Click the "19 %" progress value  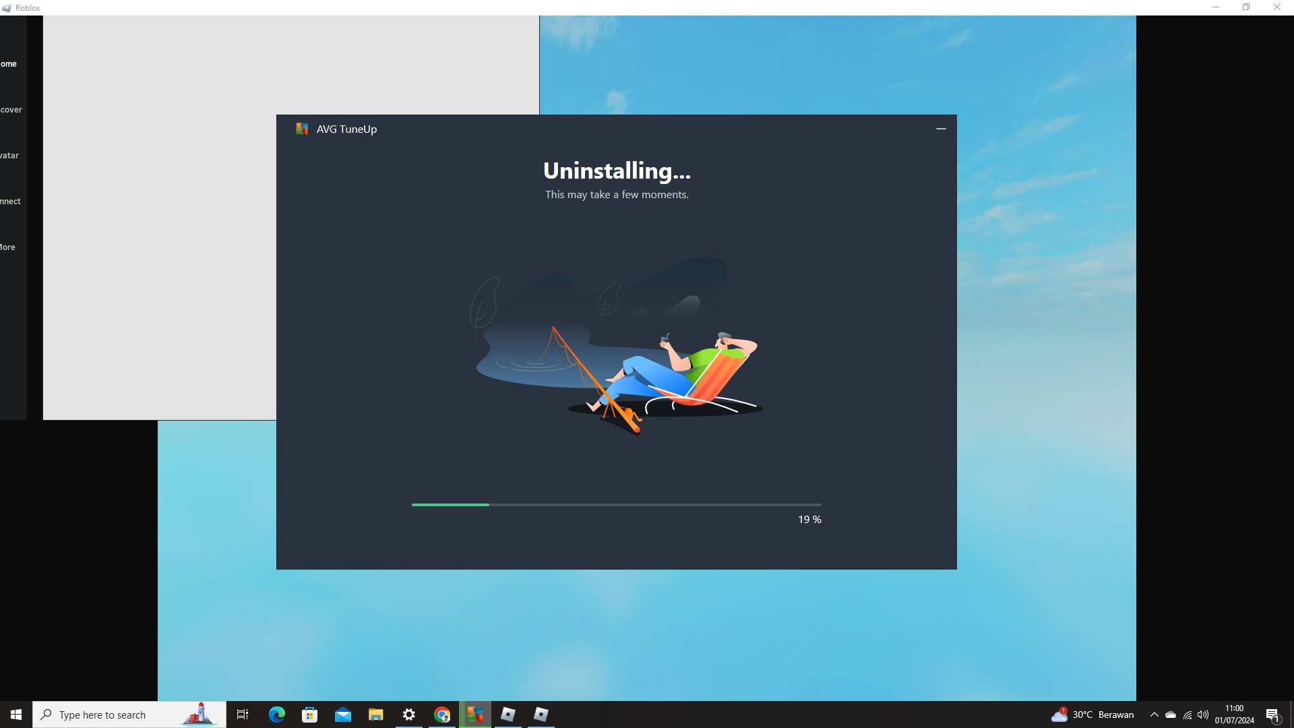[809, 520]
